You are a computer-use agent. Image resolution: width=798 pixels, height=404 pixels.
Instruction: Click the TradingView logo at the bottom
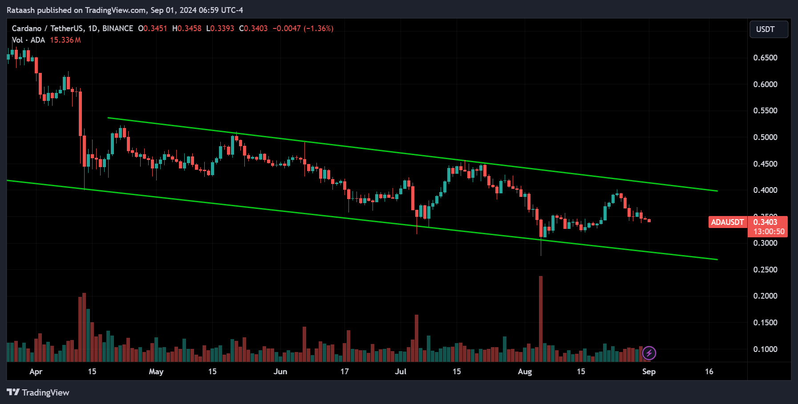click(x=38, y=392)
